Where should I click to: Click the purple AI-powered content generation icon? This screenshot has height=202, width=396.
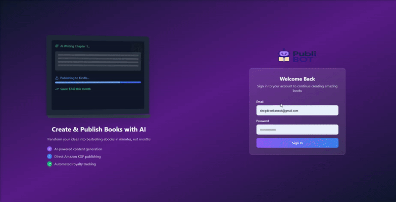click(49, 149)
